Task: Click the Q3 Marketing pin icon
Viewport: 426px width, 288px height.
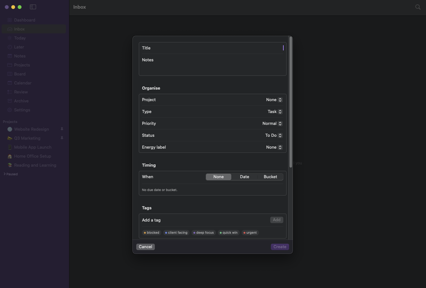Action: tap(62, 138)
